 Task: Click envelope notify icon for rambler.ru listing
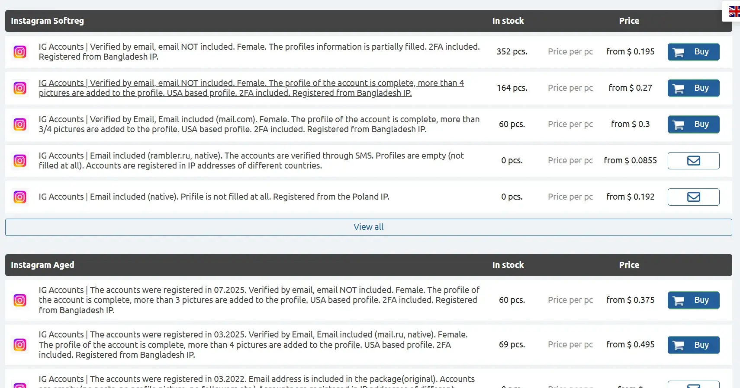click(693, 161)
